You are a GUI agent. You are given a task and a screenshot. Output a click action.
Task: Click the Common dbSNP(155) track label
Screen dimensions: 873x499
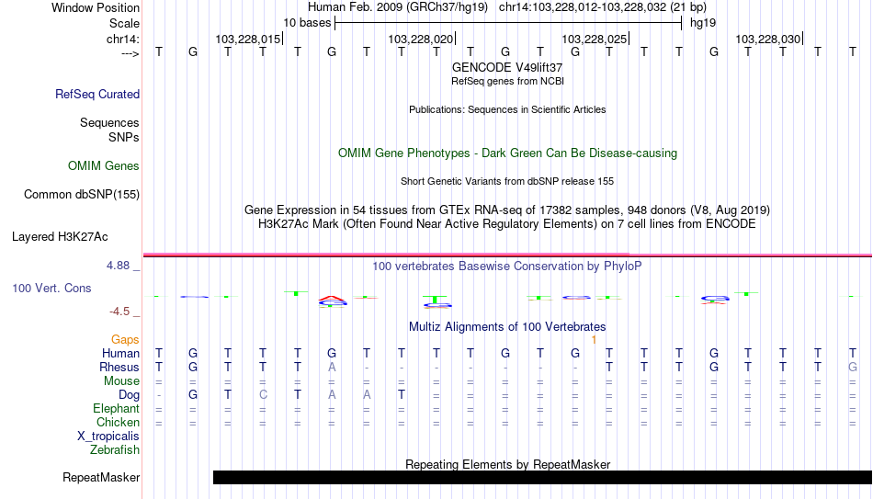[82, 195]
